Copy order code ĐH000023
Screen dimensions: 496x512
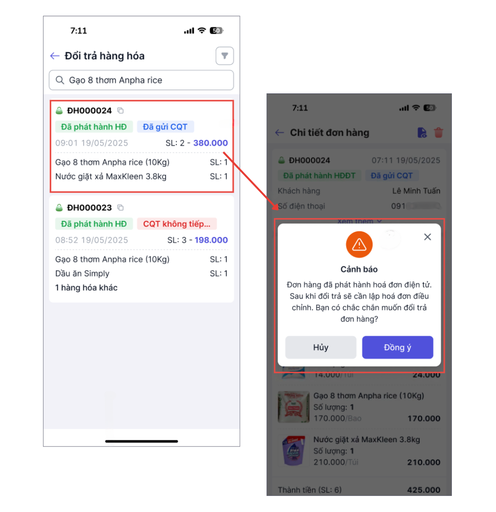[x=120, y=208]
